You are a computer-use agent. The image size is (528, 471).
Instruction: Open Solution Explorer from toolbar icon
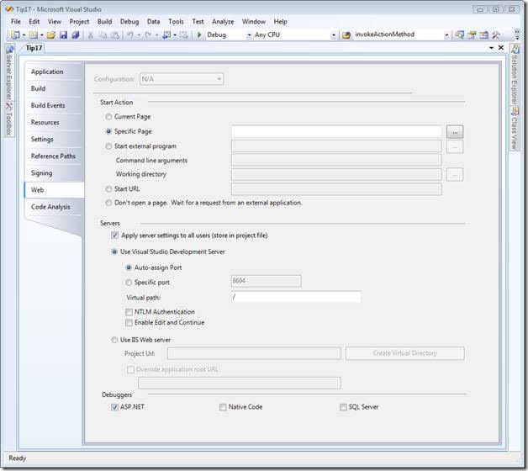[x=459, y=34]
